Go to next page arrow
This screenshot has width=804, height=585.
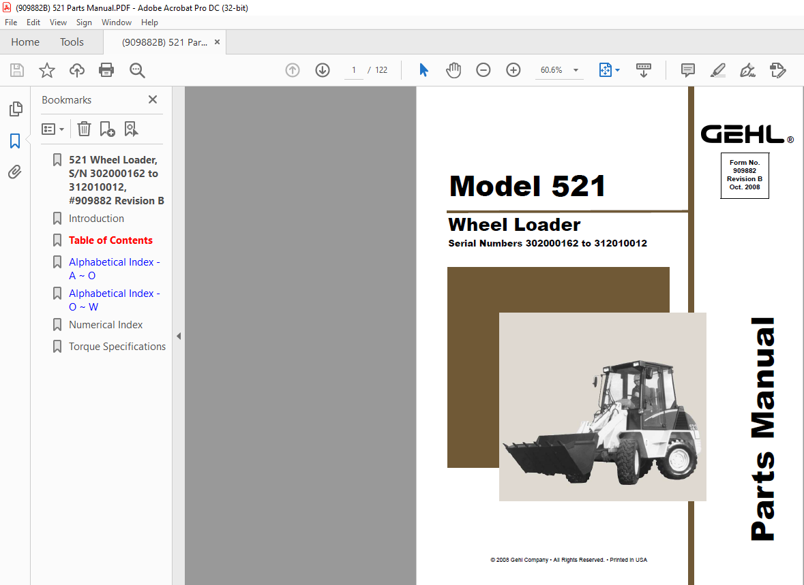pyautogui.click(x=323, y=70)
